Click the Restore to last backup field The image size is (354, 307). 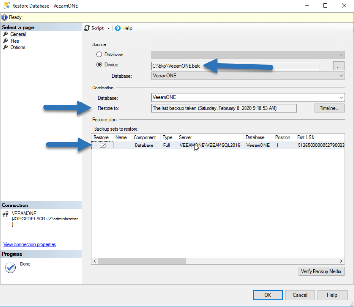click(224, 108)
